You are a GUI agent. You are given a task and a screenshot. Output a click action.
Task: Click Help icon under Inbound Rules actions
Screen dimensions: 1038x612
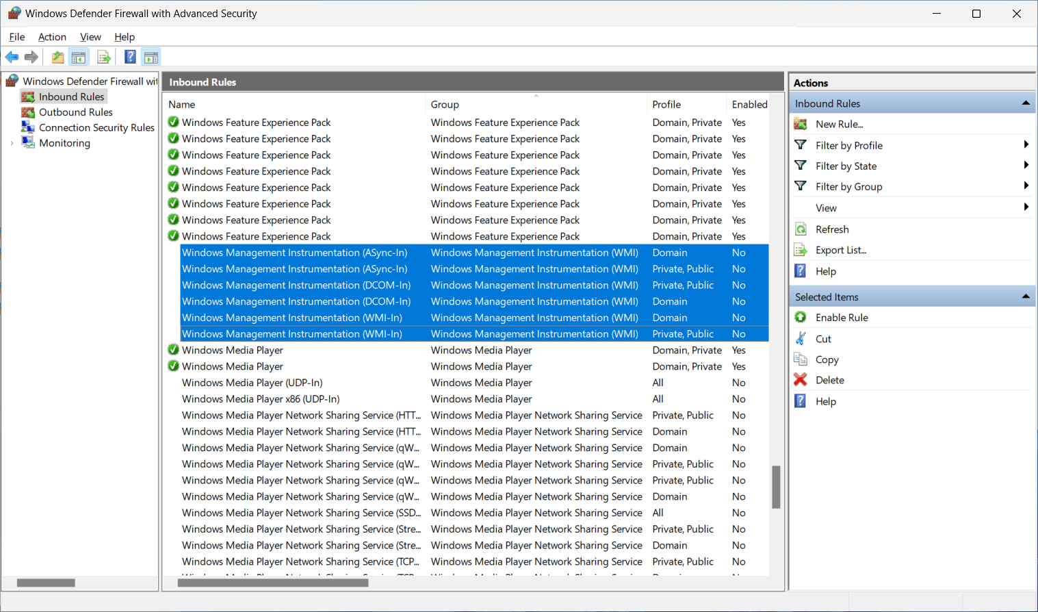click(801, 271)
